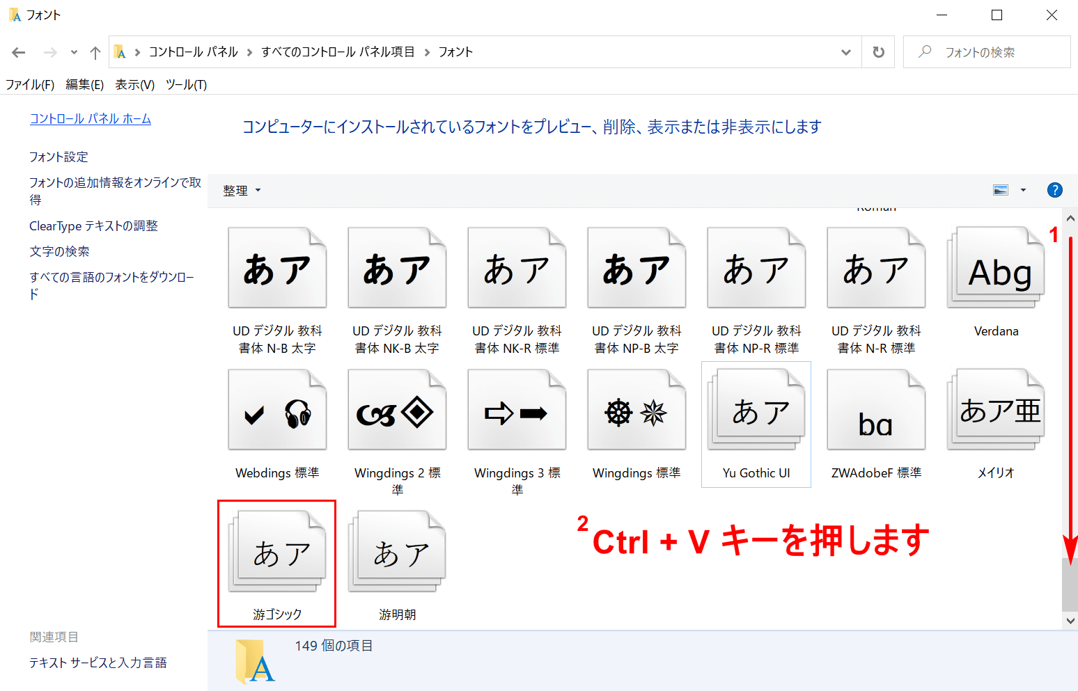
Task: Click フォントの追加情報をオンラインで取得 link
Action: (115, 191)
